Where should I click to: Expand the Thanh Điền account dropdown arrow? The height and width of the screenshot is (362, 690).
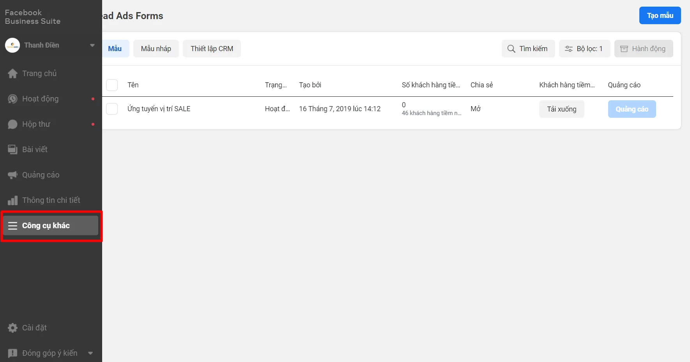pos(92,45)
